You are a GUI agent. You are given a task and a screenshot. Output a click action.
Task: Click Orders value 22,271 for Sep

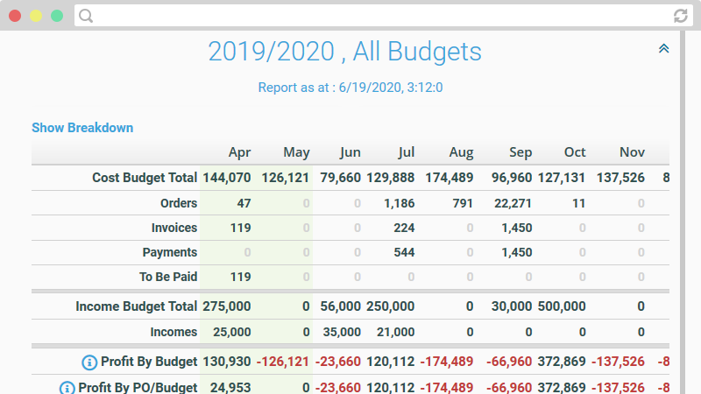(513, 203)
